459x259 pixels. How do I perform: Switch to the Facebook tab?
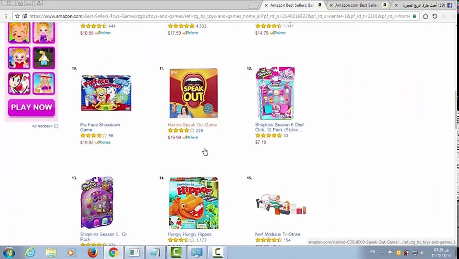pos(425,5)
